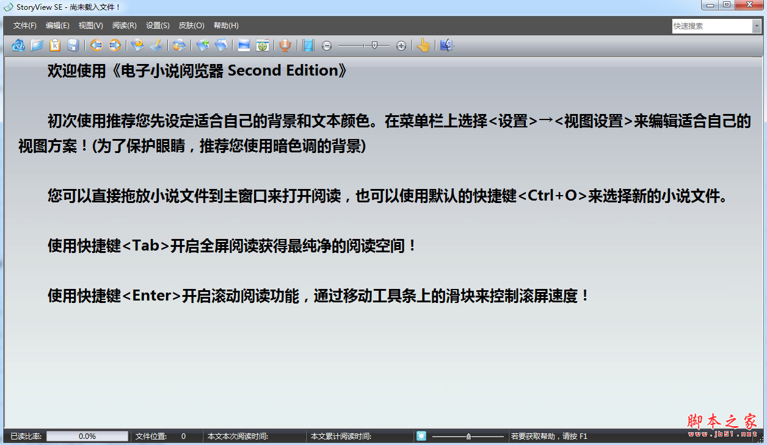Expand the quick search dropdown arrow
The image size is (767, 445).
(x=757, y=26)
